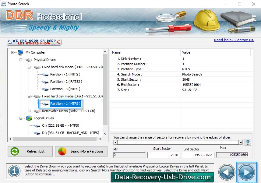Click the thumbs down icon in feedback banner

click(58, 42)
